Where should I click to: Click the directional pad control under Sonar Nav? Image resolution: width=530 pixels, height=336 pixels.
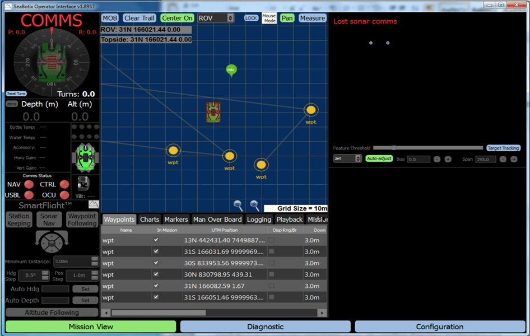tap(52, 242)
